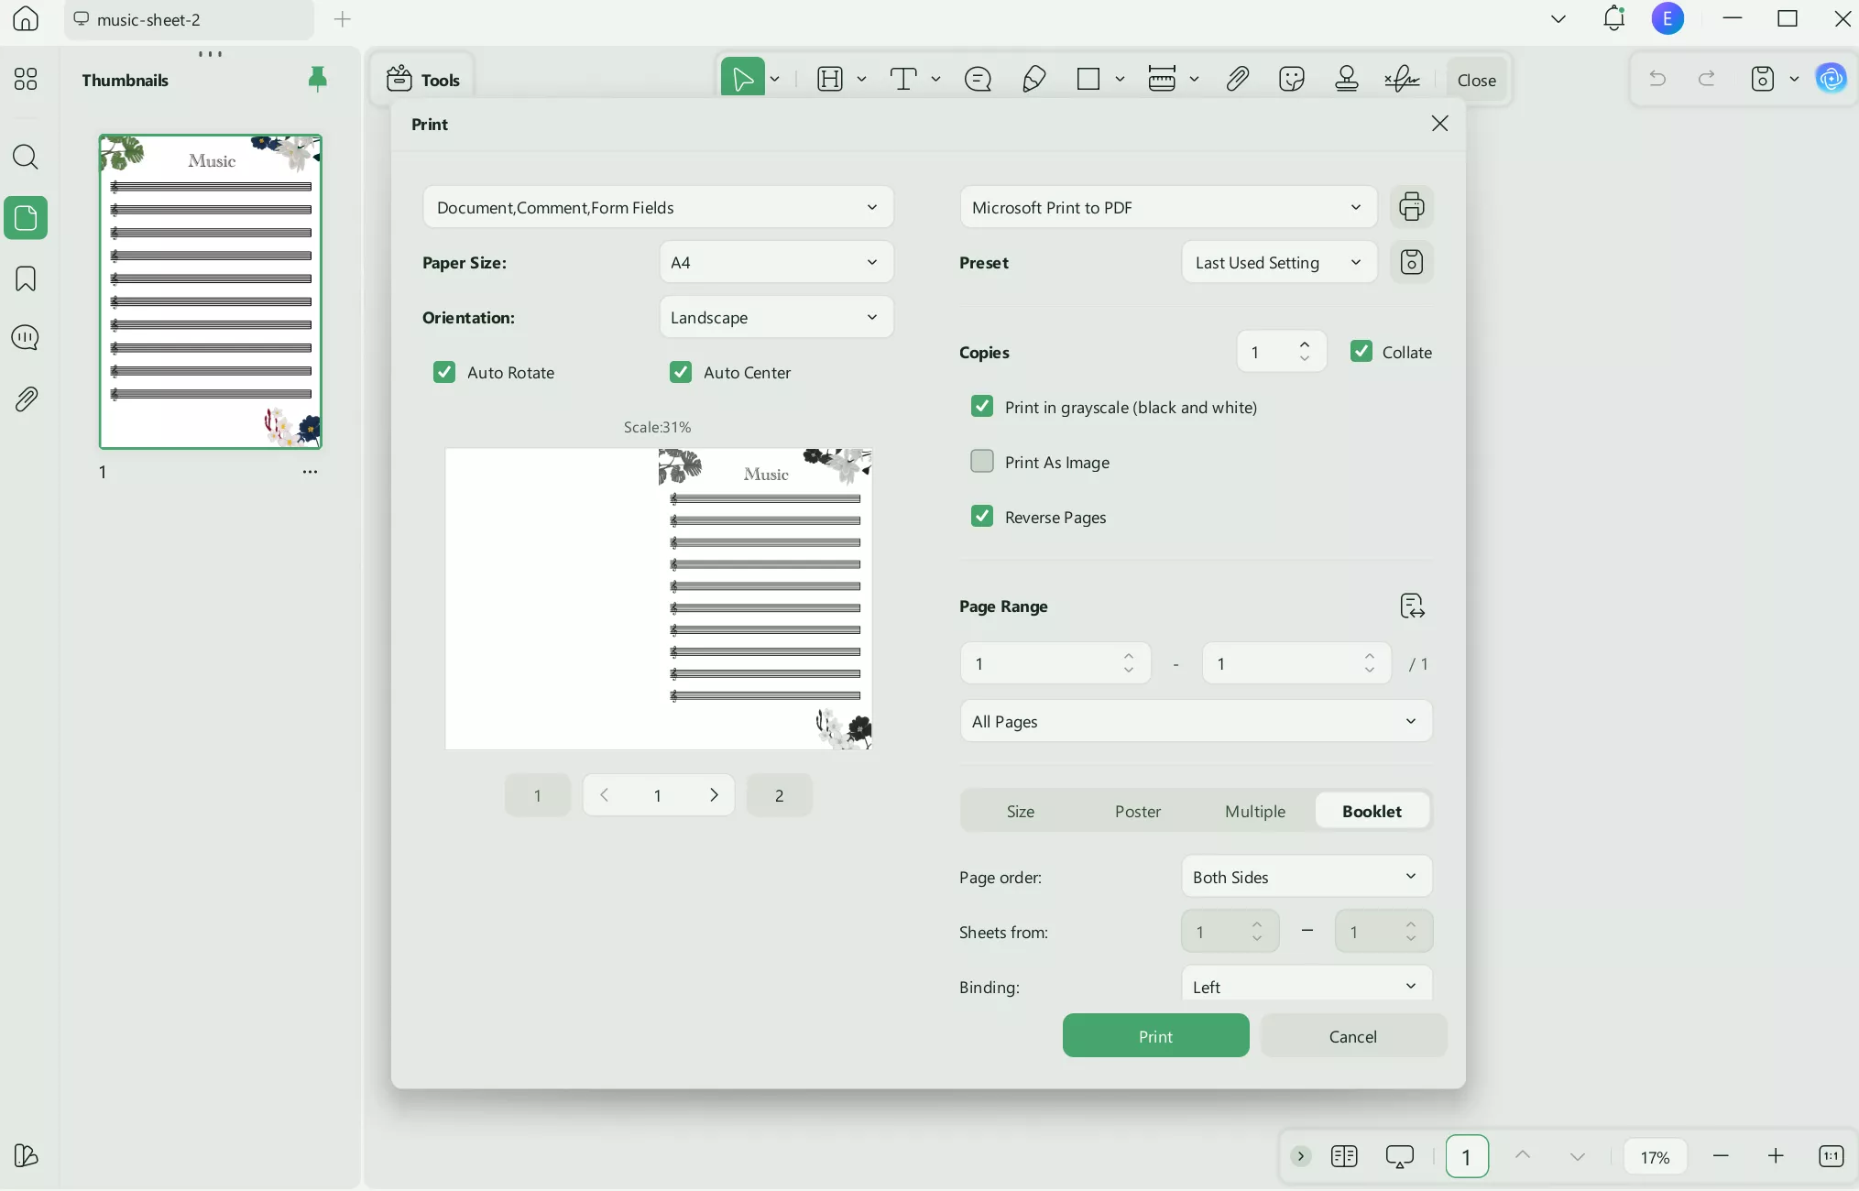Open the color palette at sidebar bottom

point(26,1156)
